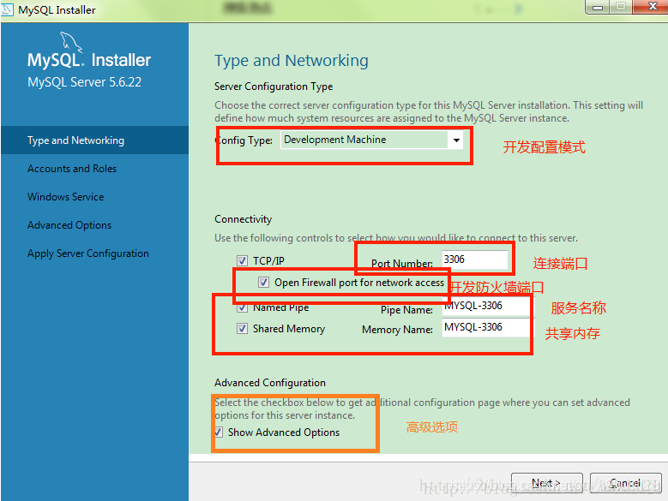
Task: Click the MySQL dolphin logo
Action: point(70,43)
